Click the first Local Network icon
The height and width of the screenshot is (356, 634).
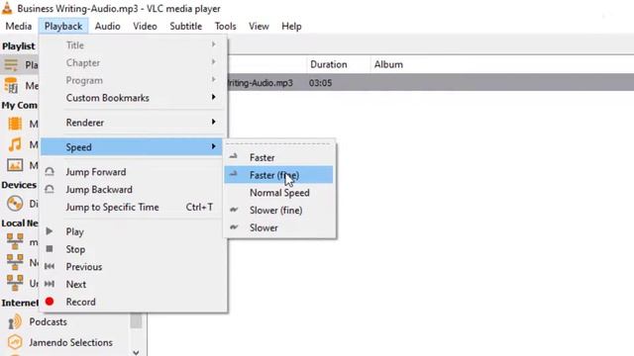15,241
